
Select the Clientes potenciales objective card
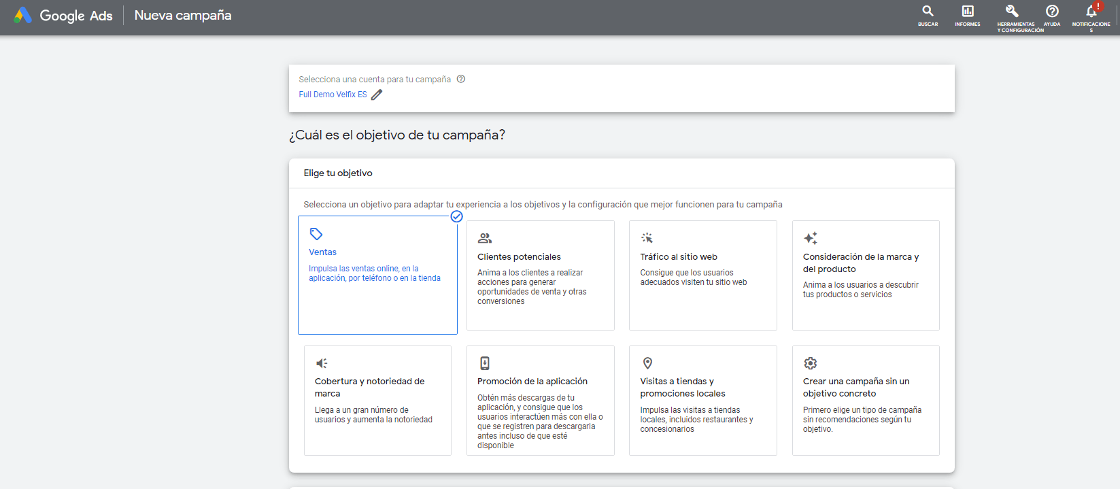(540, 275)
